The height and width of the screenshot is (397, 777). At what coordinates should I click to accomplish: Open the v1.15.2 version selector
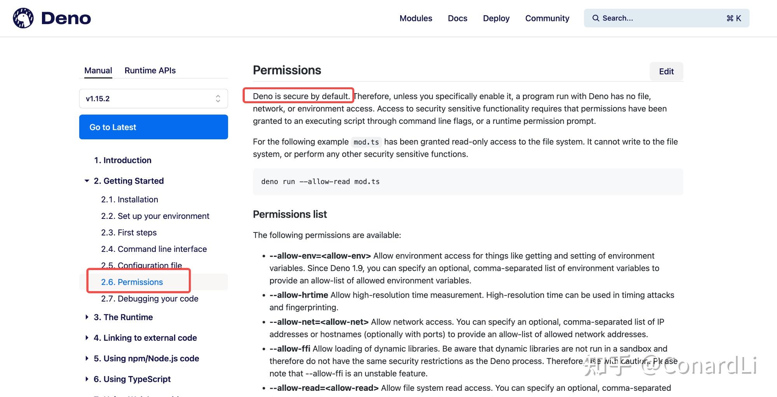[153, 99]
